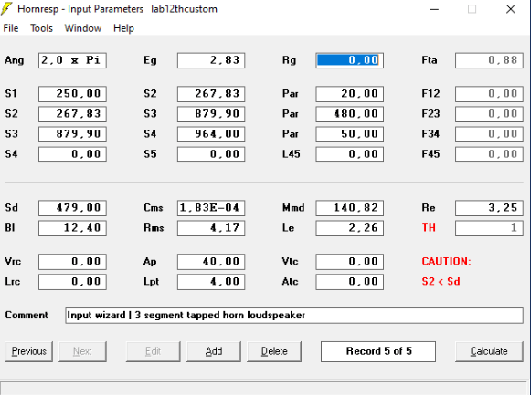This screenshot has width=531, height=395.
Task: Click the Vtc input field
Action: (x=350, y=262)
